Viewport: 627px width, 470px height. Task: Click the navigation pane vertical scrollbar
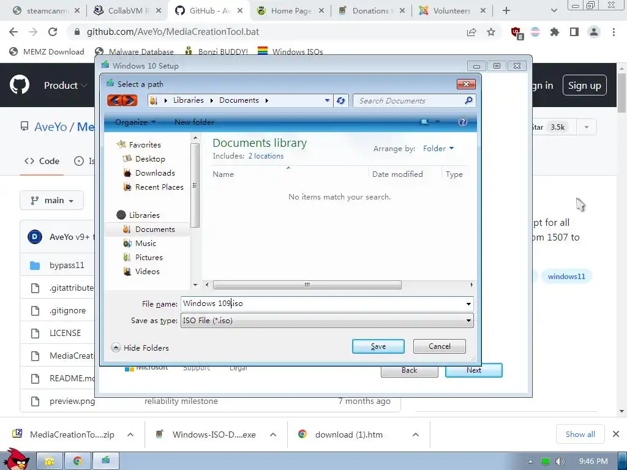(195, 185)
